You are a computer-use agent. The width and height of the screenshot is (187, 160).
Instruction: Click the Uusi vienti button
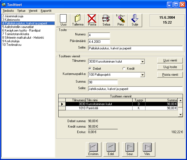coord(170,60)
